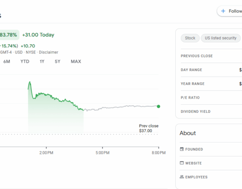
Task: Click the DAY RANGE row label
Action: (191, 70)
